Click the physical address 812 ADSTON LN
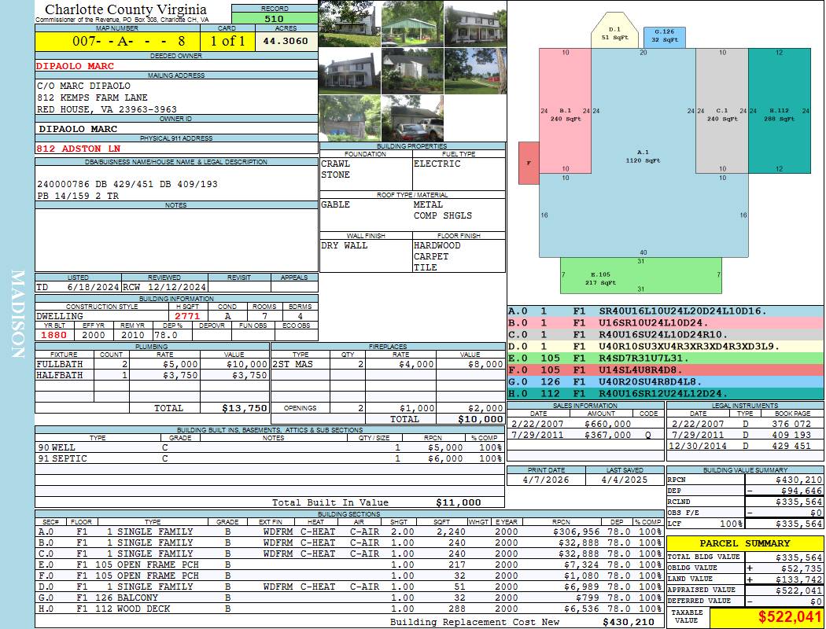826x629 pixels. point(79,149)
